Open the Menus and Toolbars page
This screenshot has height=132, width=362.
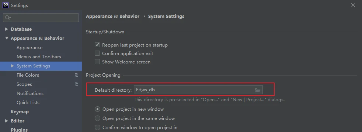point(39,57)
